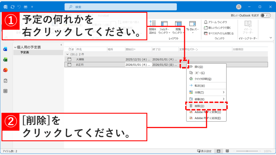Set zoom using the slider at bottom right
This screenshot has height=155, width=276.
pos(247,151)
